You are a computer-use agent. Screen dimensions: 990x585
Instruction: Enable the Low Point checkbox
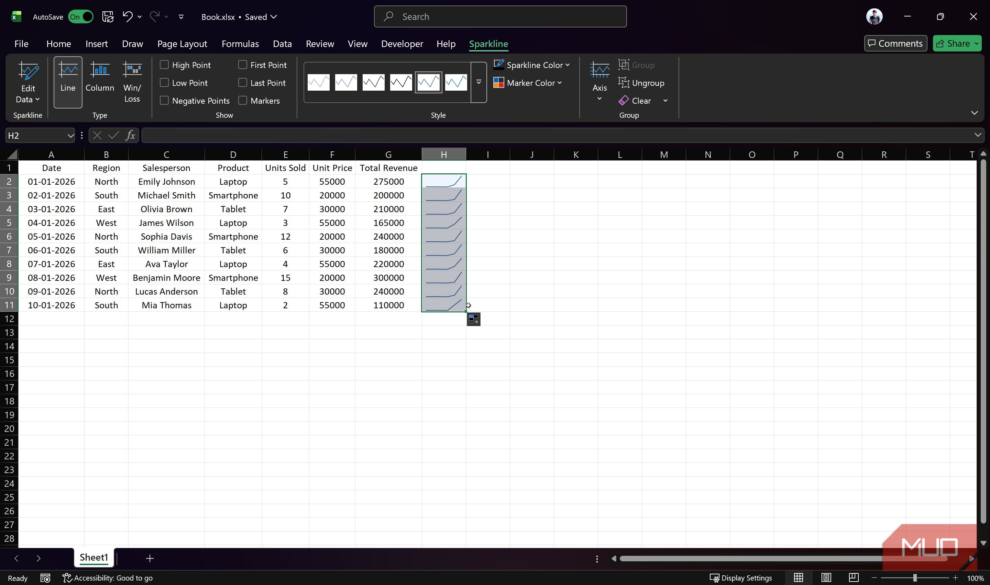click(x=164, y=82)
